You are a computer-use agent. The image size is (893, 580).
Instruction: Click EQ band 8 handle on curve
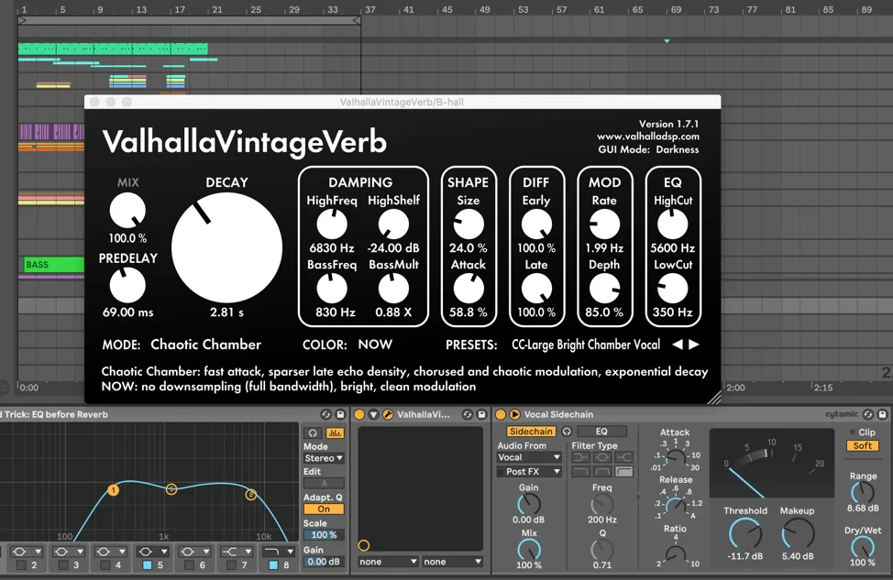pos(251,495)
